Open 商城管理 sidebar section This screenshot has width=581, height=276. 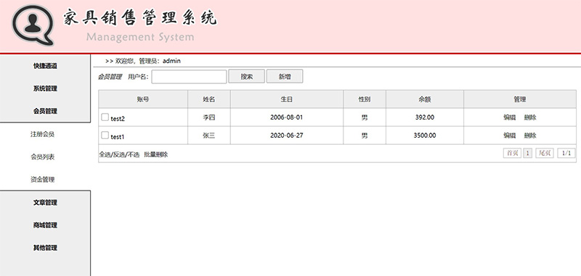click(x=45, y=225)
